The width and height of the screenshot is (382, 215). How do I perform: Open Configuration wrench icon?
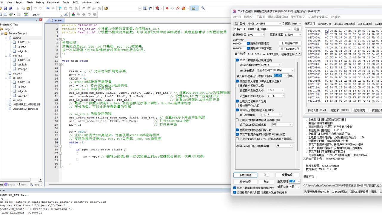click(x=203, y=8)
